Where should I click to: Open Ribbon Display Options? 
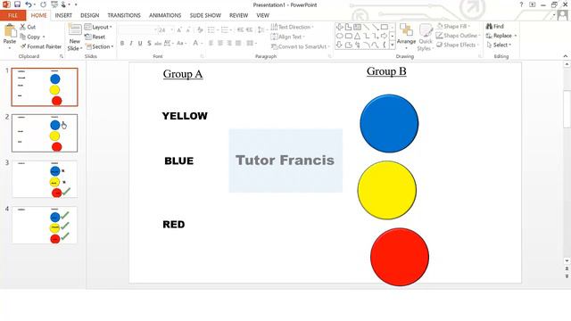pyautogui.click(x=532, y=4)
